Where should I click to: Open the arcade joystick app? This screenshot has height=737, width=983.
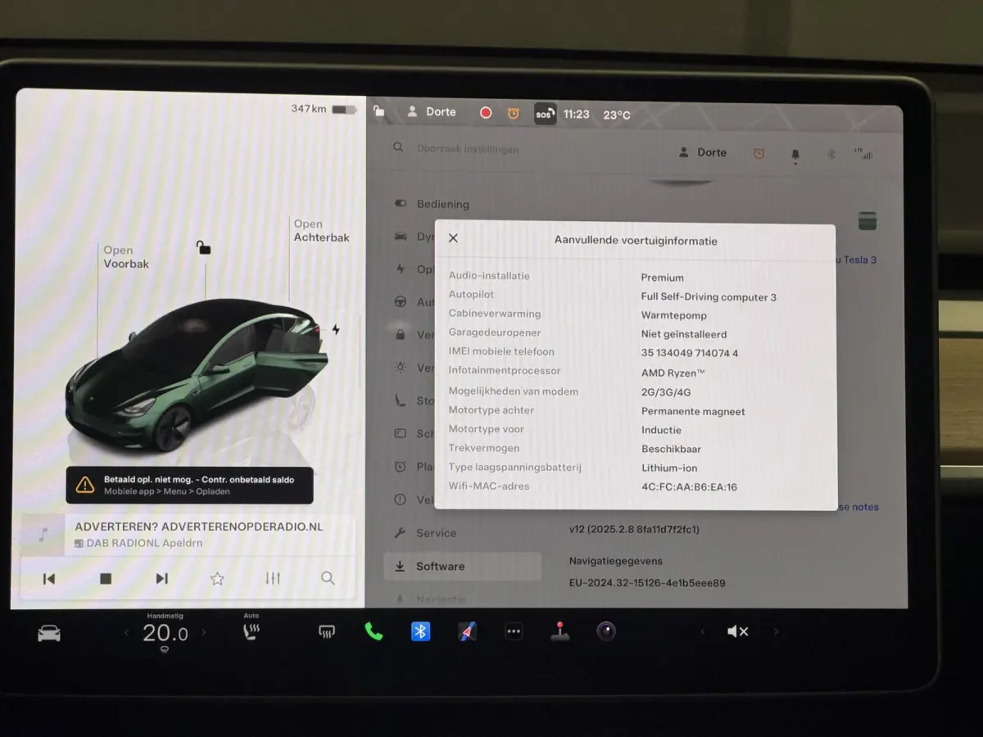tap(560, 631)
